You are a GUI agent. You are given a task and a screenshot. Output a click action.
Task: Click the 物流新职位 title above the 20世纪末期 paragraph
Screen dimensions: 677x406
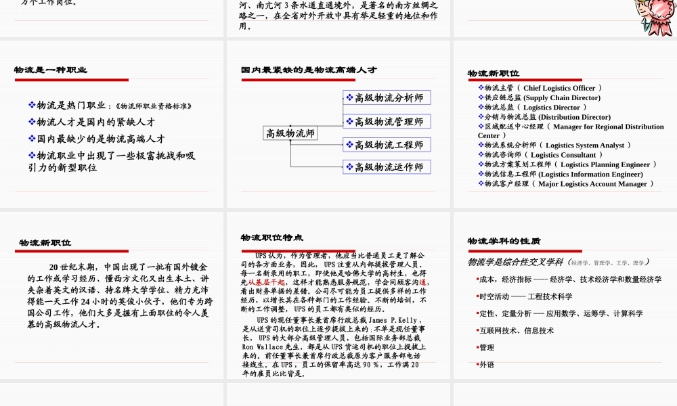[x=45, y=243]
